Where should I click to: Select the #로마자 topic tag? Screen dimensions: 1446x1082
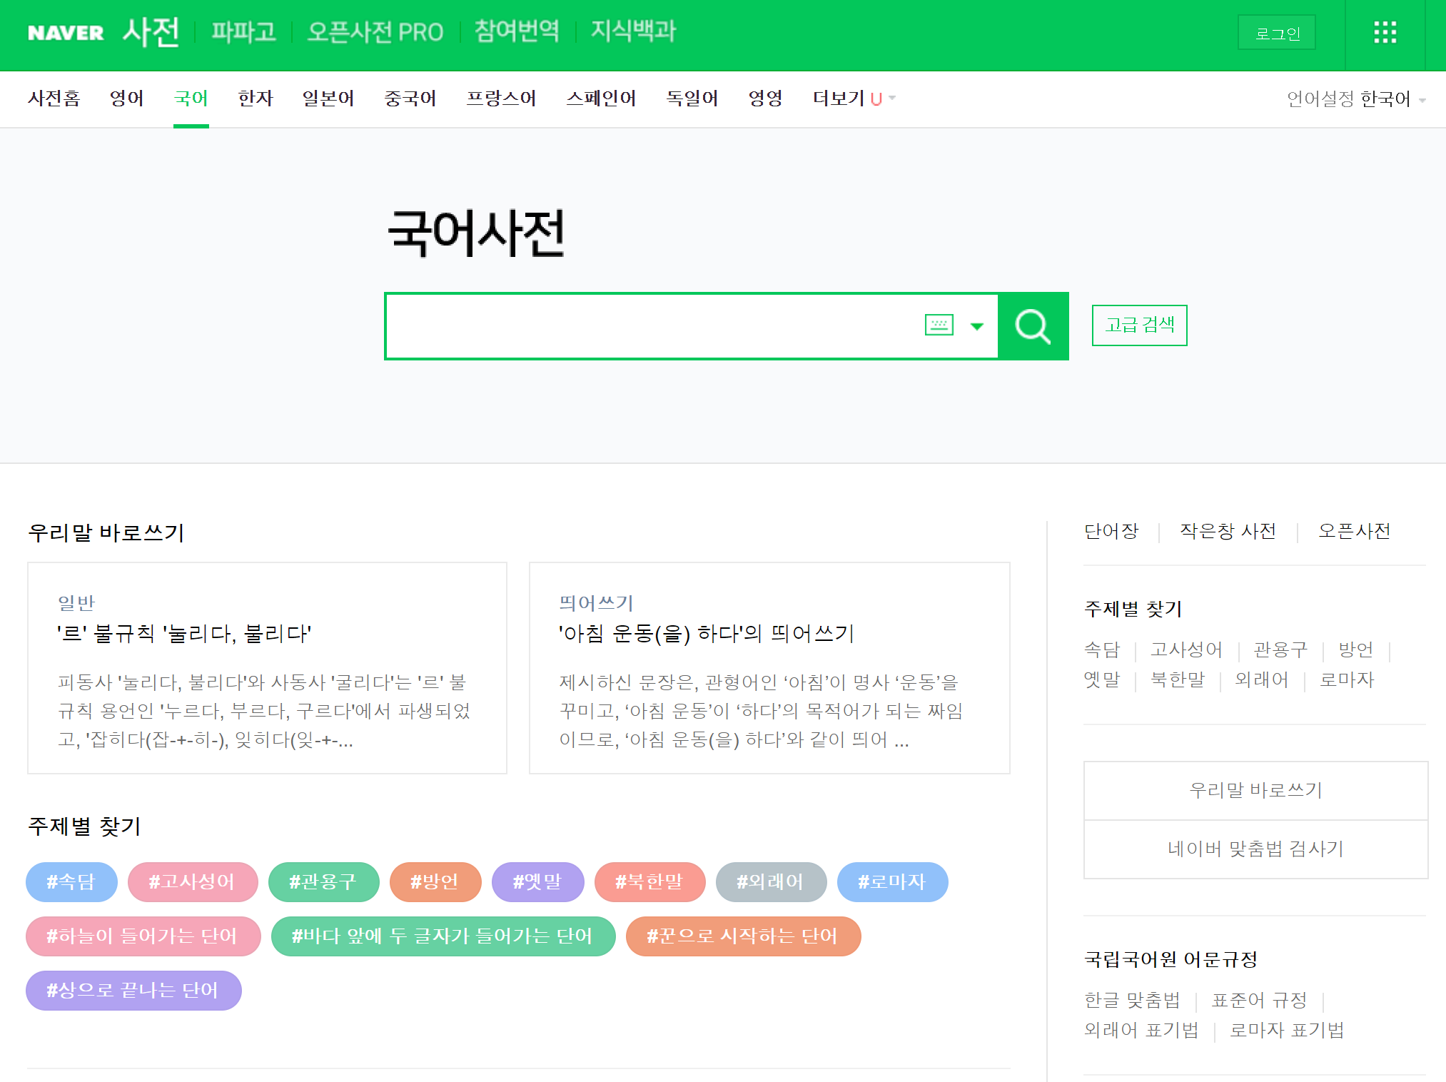click(x=892, y=882)
